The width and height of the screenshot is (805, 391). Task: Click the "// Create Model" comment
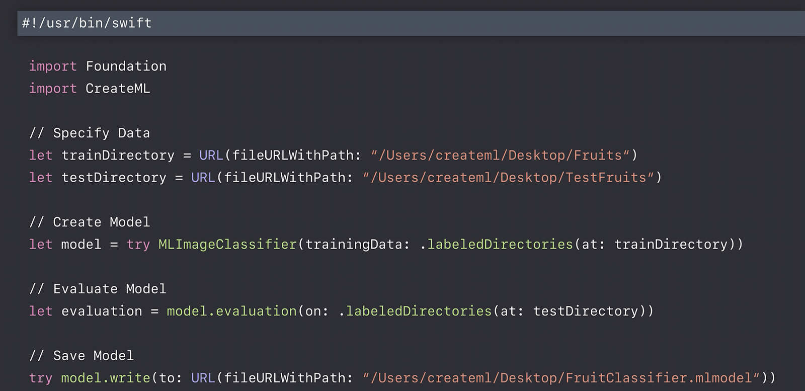(x=90, y=222)
